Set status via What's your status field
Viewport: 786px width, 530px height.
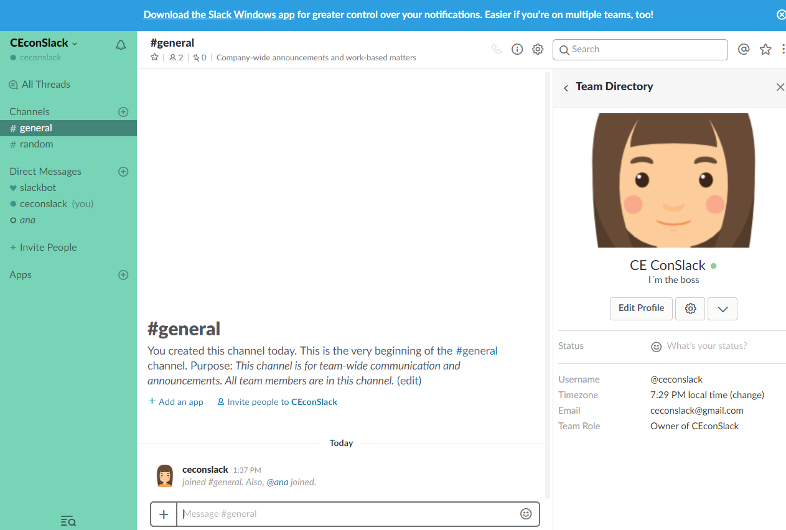[x=707, y=346]
